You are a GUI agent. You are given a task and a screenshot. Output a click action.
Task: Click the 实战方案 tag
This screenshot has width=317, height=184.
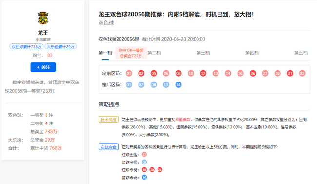coord(109,147)
